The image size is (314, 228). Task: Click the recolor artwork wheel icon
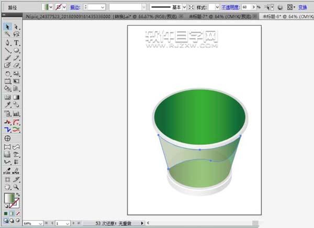coord(280,8)
